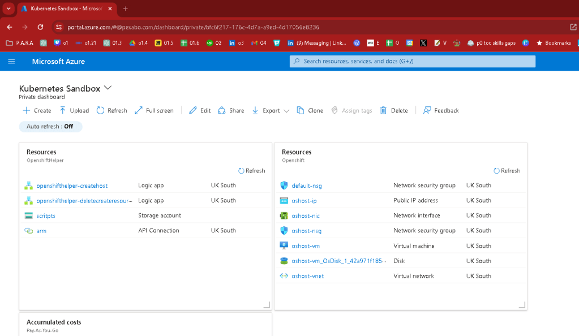
Task: Click the public IP icon beside oshost-ip
Action: (284, 200)
